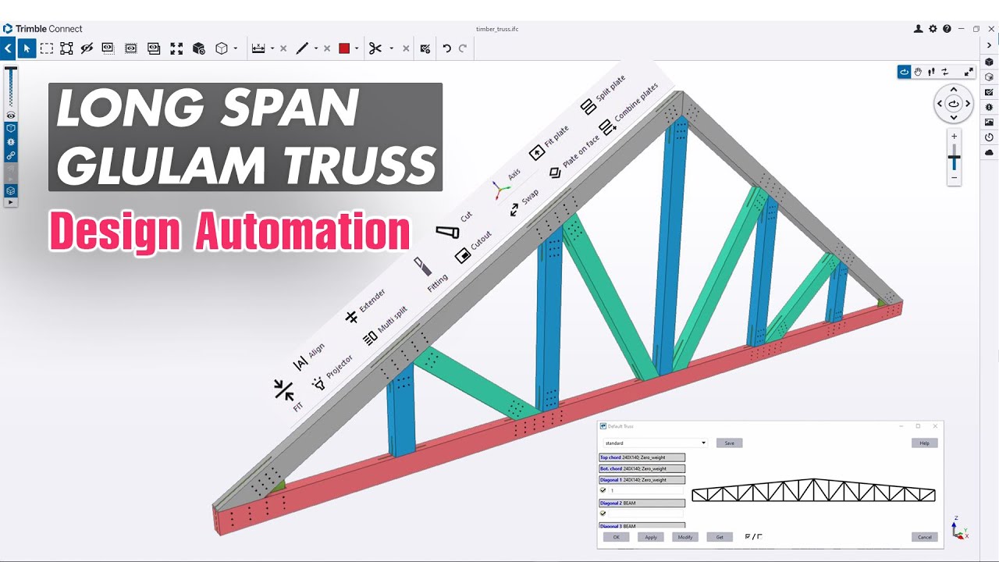Select the arrow pointer tool

27,48
